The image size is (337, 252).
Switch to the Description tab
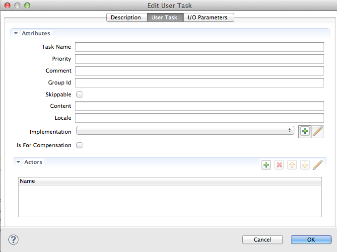127,17
